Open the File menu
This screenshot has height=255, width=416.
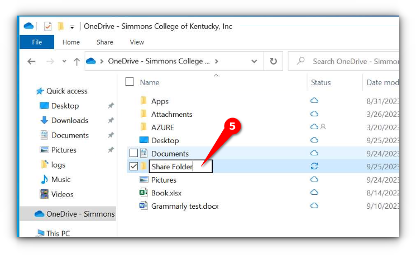coord(37,42)
